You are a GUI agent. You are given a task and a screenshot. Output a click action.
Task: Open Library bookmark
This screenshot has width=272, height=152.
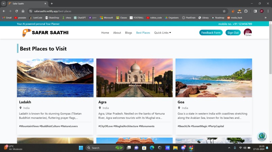(203, 17)
